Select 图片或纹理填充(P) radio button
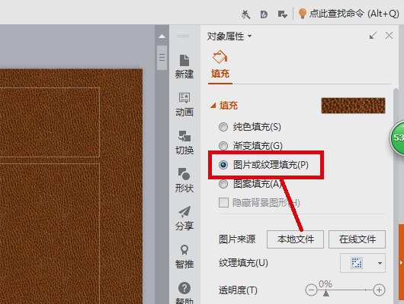 (223, 165)
